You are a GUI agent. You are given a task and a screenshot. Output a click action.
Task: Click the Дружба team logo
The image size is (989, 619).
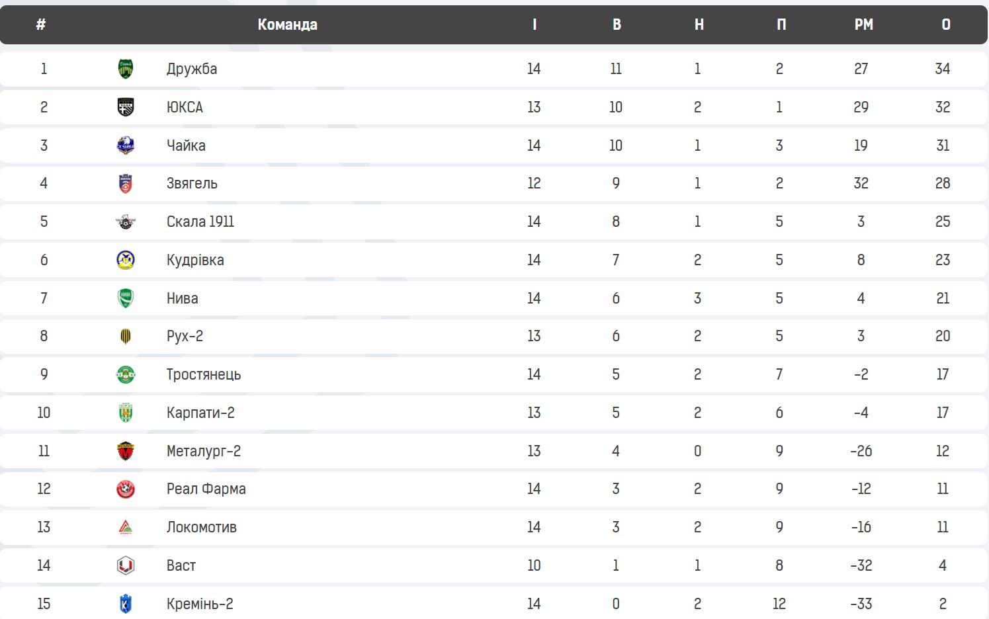click(126, 69)
